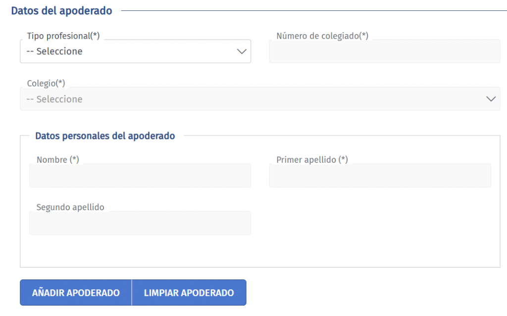Select the Primer apellido text box
This screenshot has width=507, height=316.
(x=380, y=176)
